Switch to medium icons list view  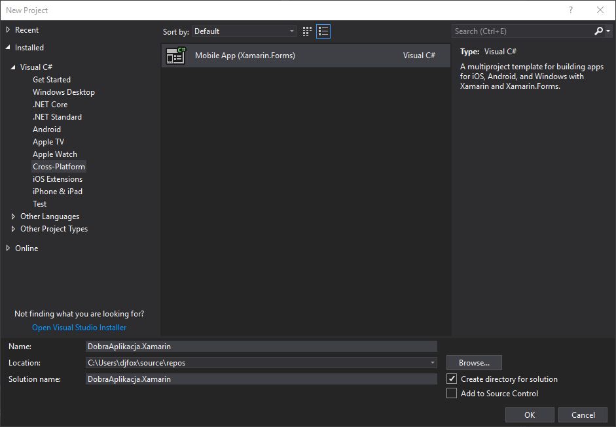tap(323, 31)
